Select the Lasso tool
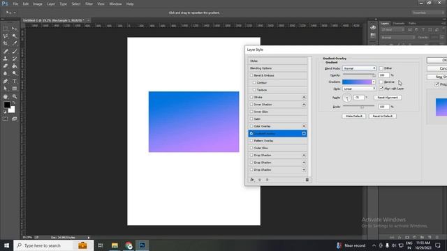 point(6,36)
